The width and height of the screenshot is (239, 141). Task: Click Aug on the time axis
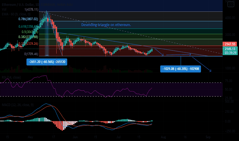point(163,137)
